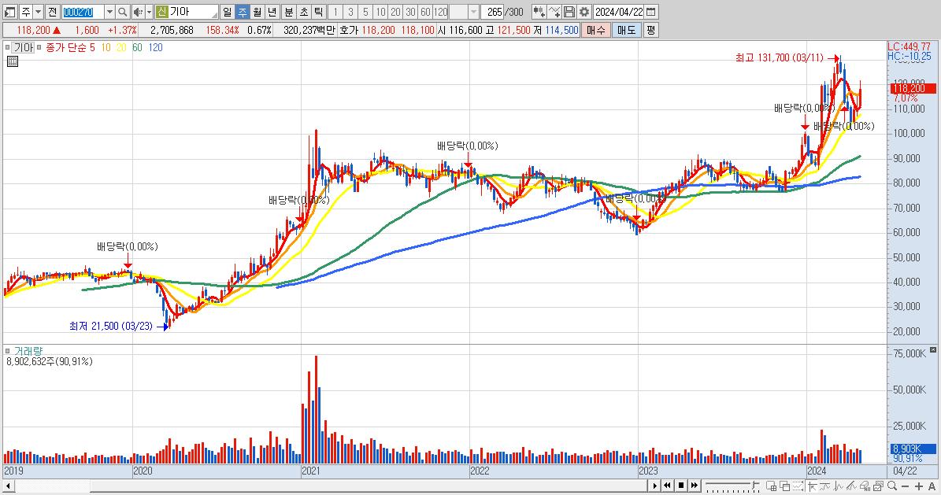This screenshot has height=495, width=941.
Task: Select the 5 interval button
Action: (x=365, y=12)
